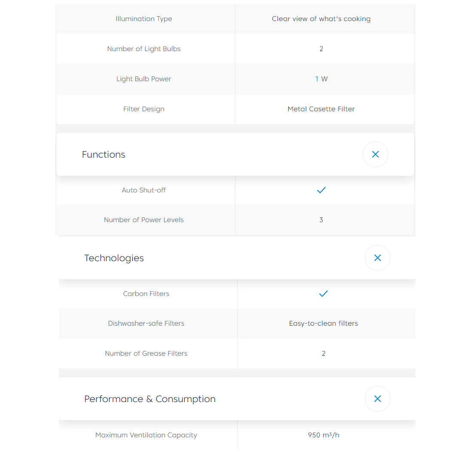
Task: Click the Light Bulb Power row label
Action: [x=143, y=79]
